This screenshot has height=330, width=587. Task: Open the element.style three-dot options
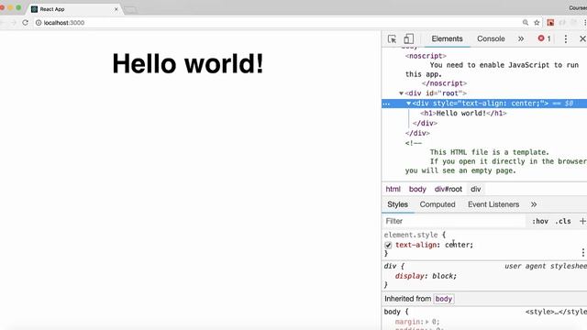[x=583, y=253]
